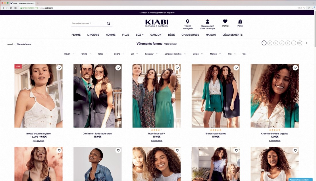Click the account person icon
This screenshot has width=316, height=181.
pyautogui.click(x=207, y=21)
